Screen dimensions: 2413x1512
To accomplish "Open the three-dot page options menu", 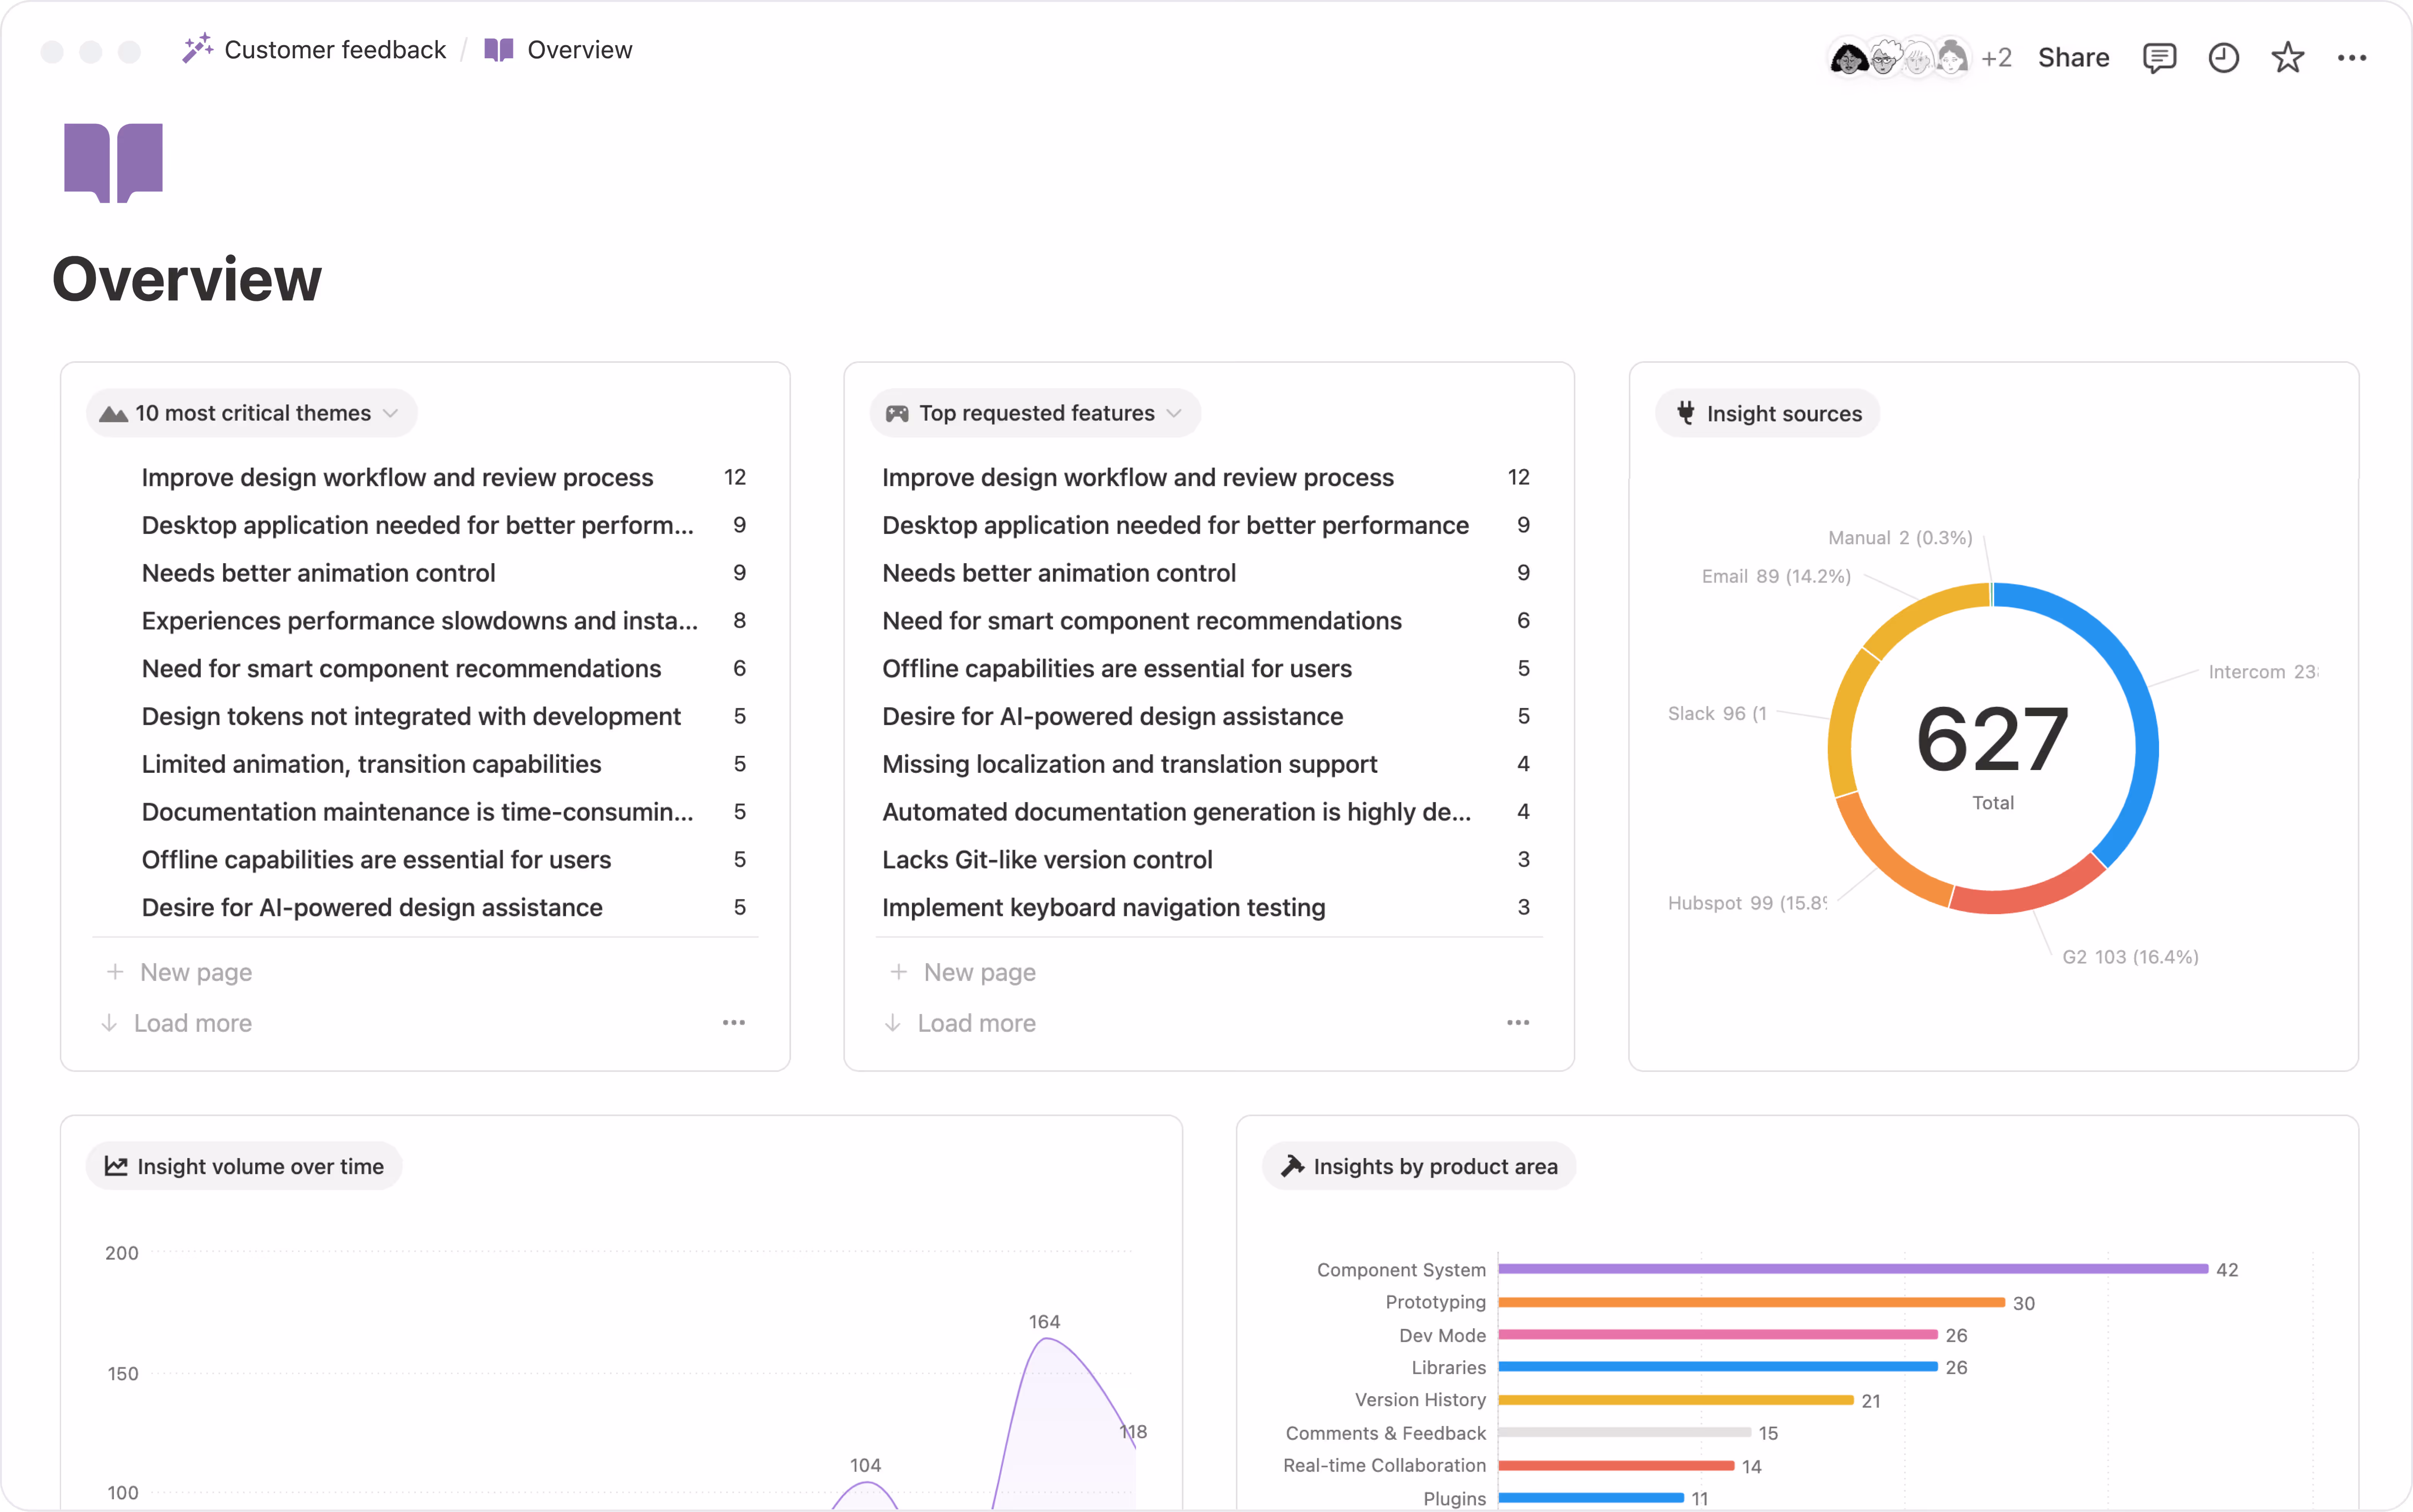I will pyautogui.click(x=2351, y=58).
